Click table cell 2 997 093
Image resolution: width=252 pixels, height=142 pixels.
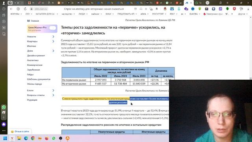click(x=101, y=80)
